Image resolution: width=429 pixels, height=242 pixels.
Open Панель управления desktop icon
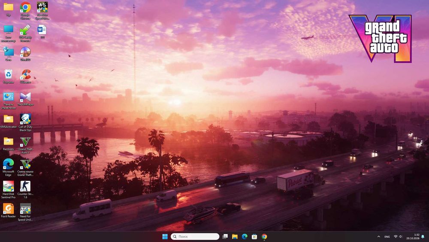pyautogui.click(x=9, y=100)
